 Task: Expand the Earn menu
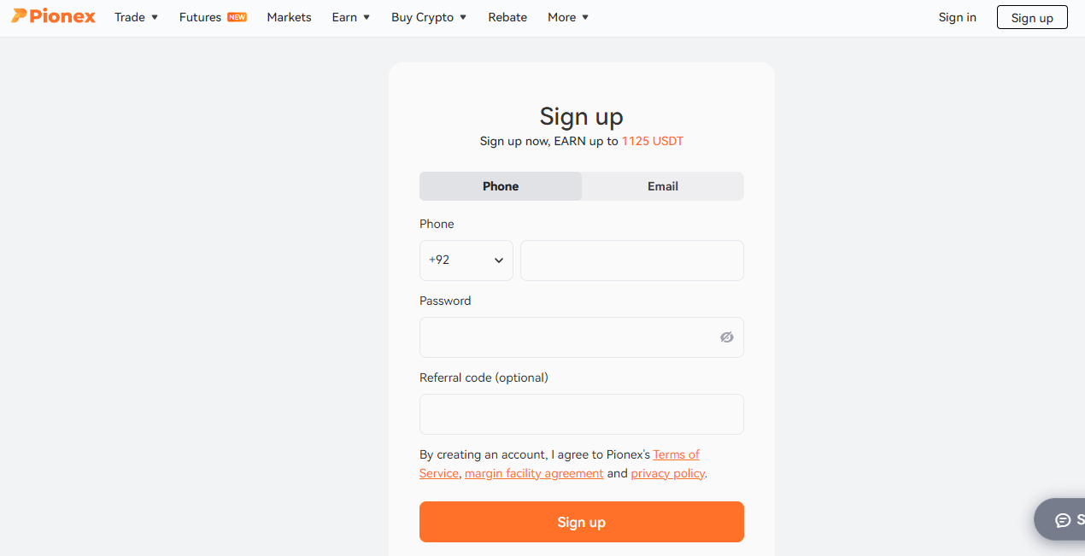pyautogui.click(x=351, y=17)
